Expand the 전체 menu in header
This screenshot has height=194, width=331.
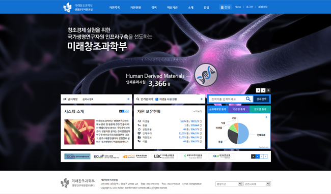tap(225, 7)
